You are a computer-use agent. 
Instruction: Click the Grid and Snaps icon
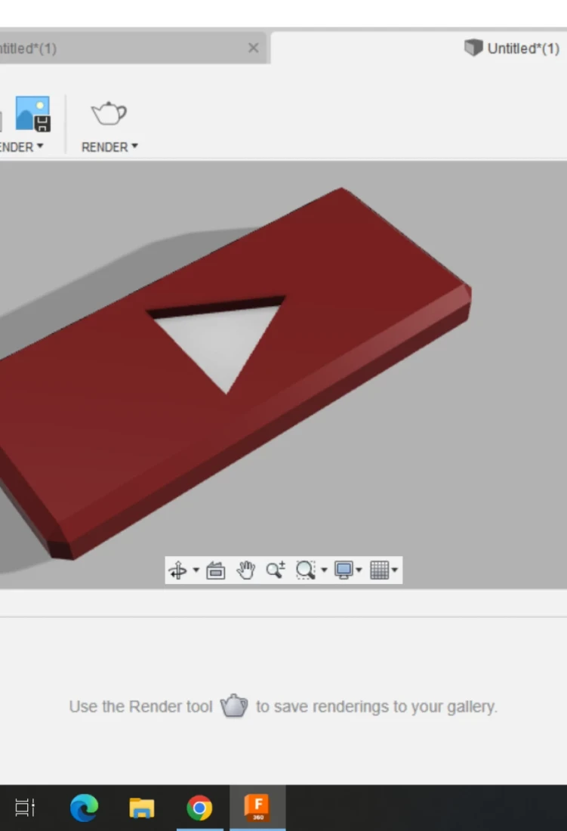pyautogui.click(x=380, y=570)
